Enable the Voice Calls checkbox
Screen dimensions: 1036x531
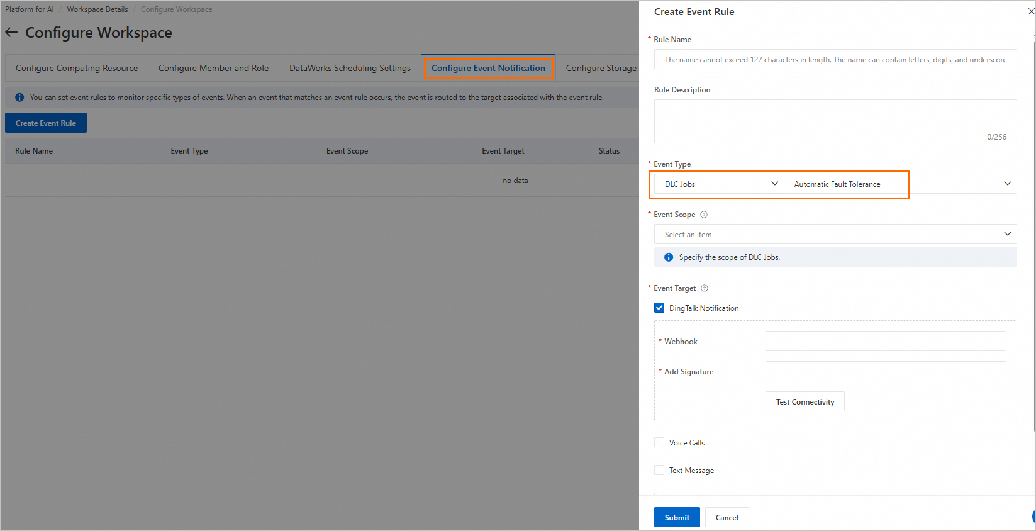pos(659,442)
